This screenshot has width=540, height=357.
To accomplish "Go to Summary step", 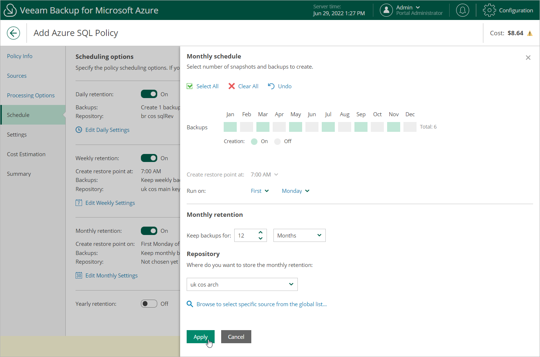I will 19,174.
